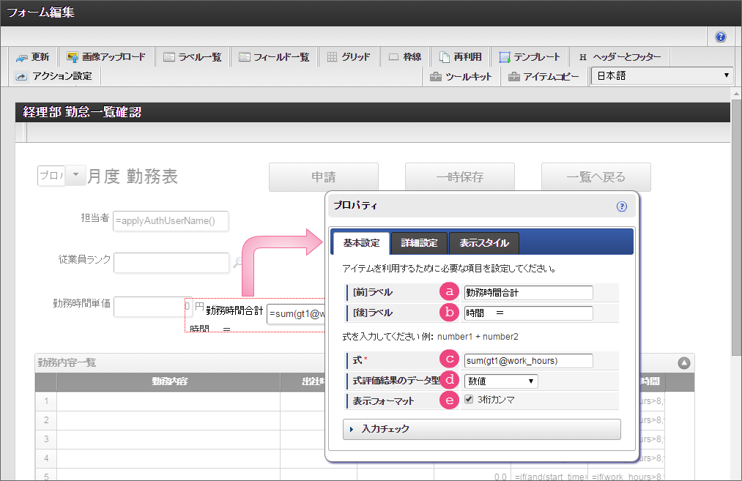Click the 一時保存 button
Viewport: 742px width, 481px height.
pyautogui.click(x=459, y=177)
